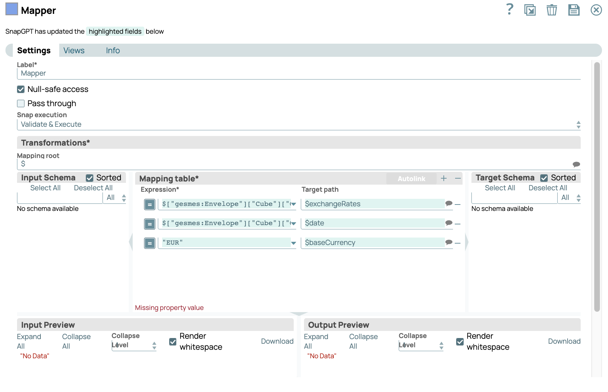The image size is (608, 392).
Task: Switch to the Views tab
Action: (x=74, y=50)
